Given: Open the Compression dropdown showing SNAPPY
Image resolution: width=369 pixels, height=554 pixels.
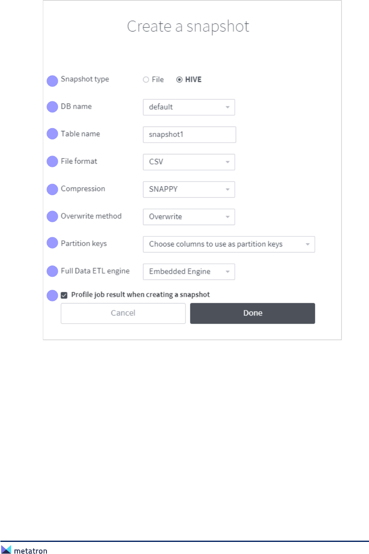Looking at the screenshot, I should (x=189, y=190).
